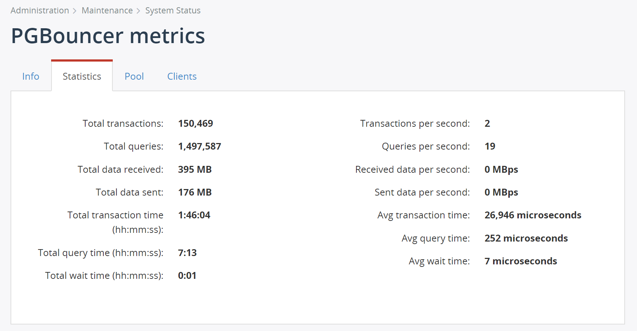Click the Total query time label
This screenshot has height=331, width=637.
[x=101, y=253]
